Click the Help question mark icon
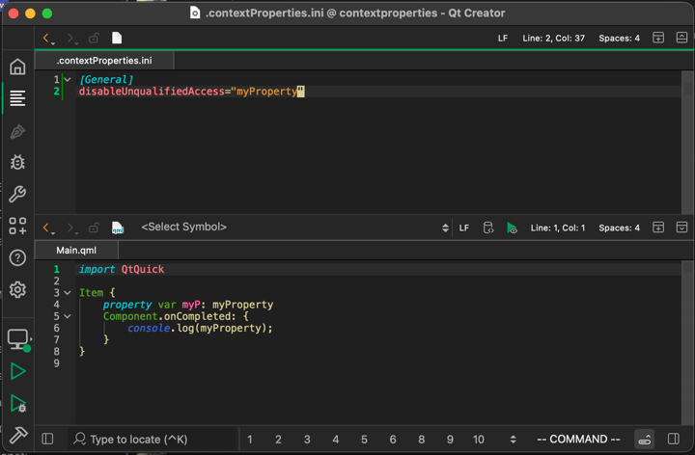This screenshot has height=455, width=695. pyautogui.click(x=17, y=257)
